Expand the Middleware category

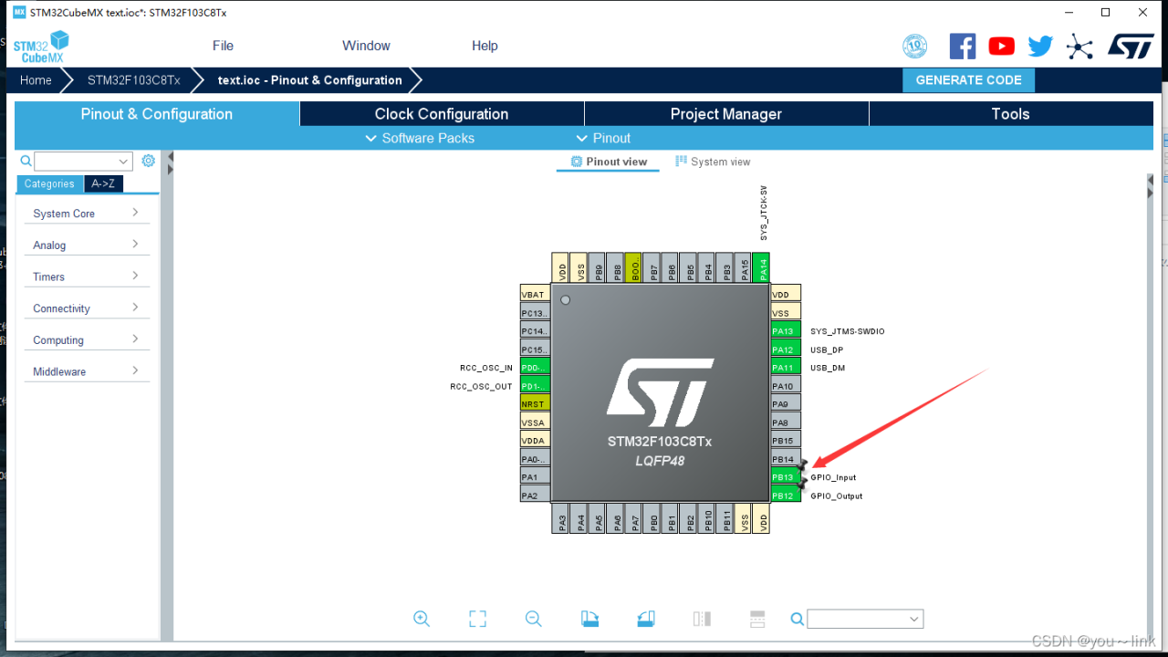coord(87,371)
